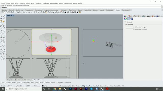The image size is (163, 91).
Task: Open the Windows Start menu
Action: pyautogui.click(x=3, y=89)
